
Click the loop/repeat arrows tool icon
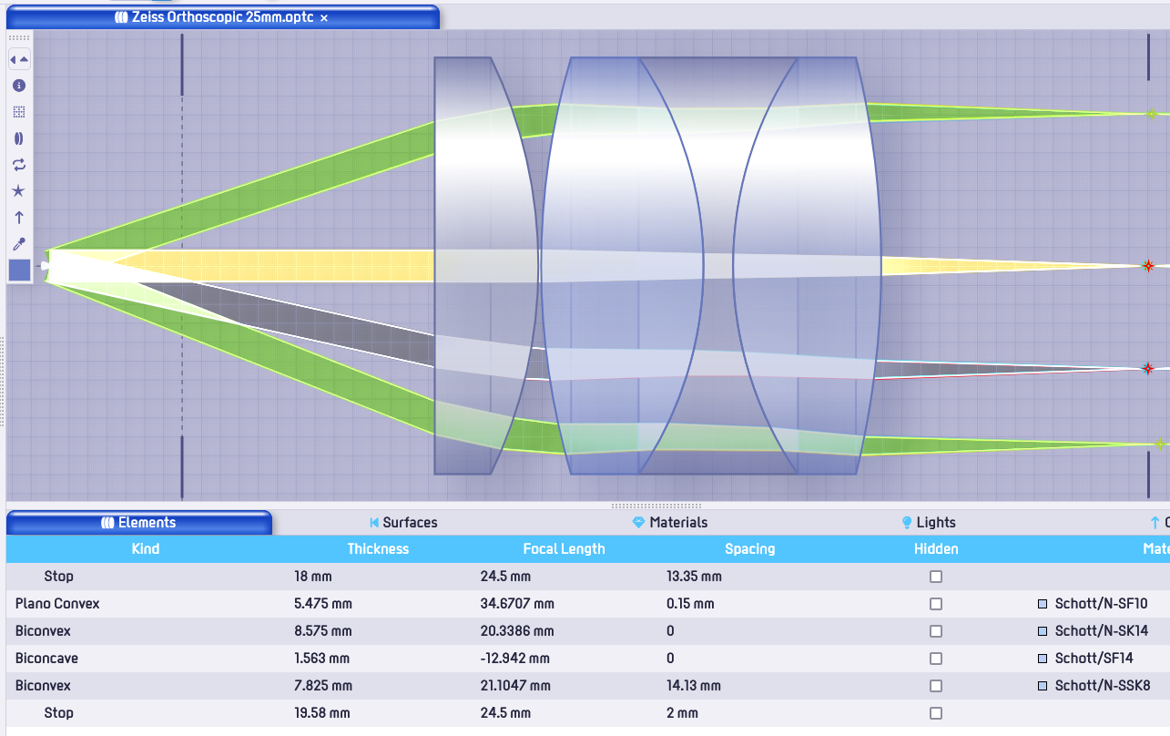coord(19,165)
